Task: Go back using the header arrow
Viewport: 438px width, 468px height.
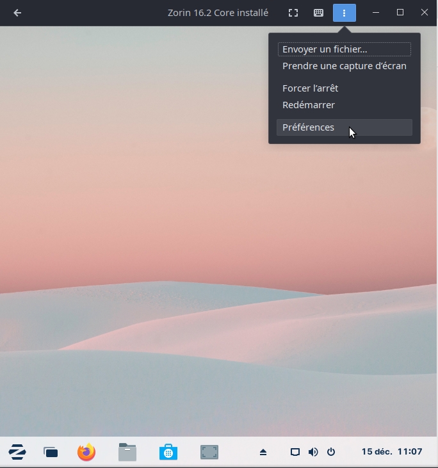Action: click(17, 13)
